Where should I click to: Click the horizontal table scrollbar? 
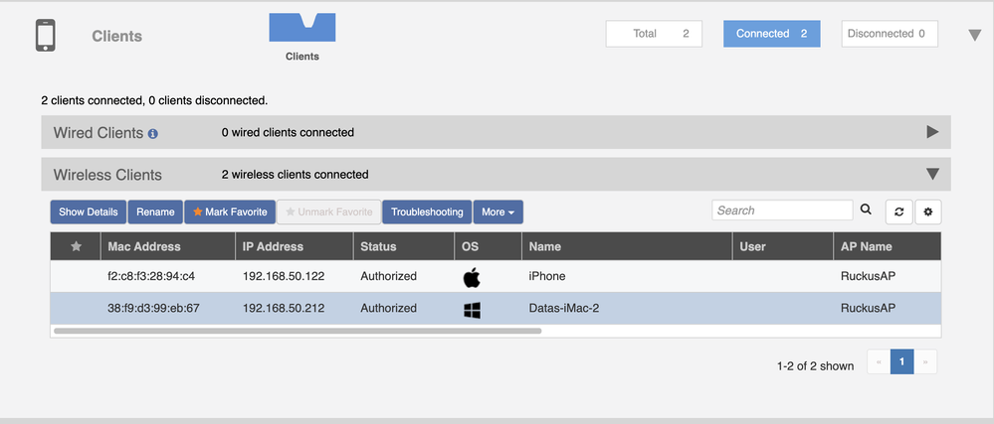pos(298,330)
